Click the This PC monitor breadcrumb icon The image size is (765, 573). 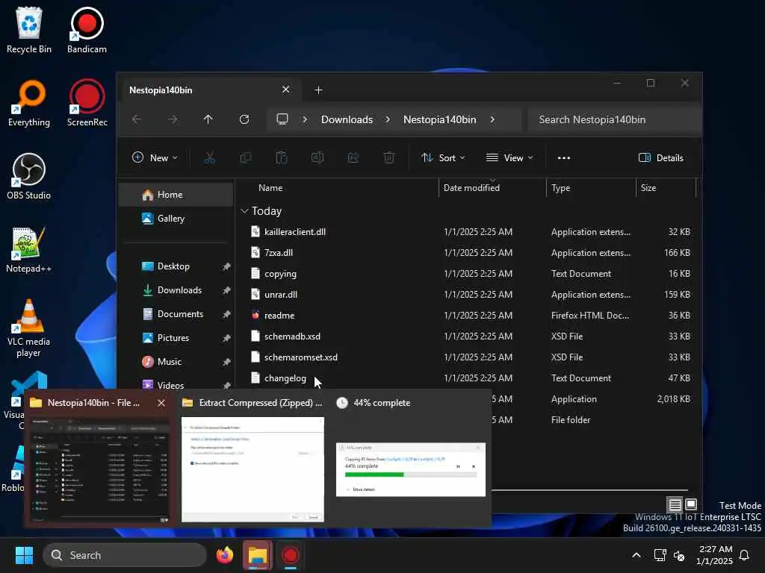point(282,119)
